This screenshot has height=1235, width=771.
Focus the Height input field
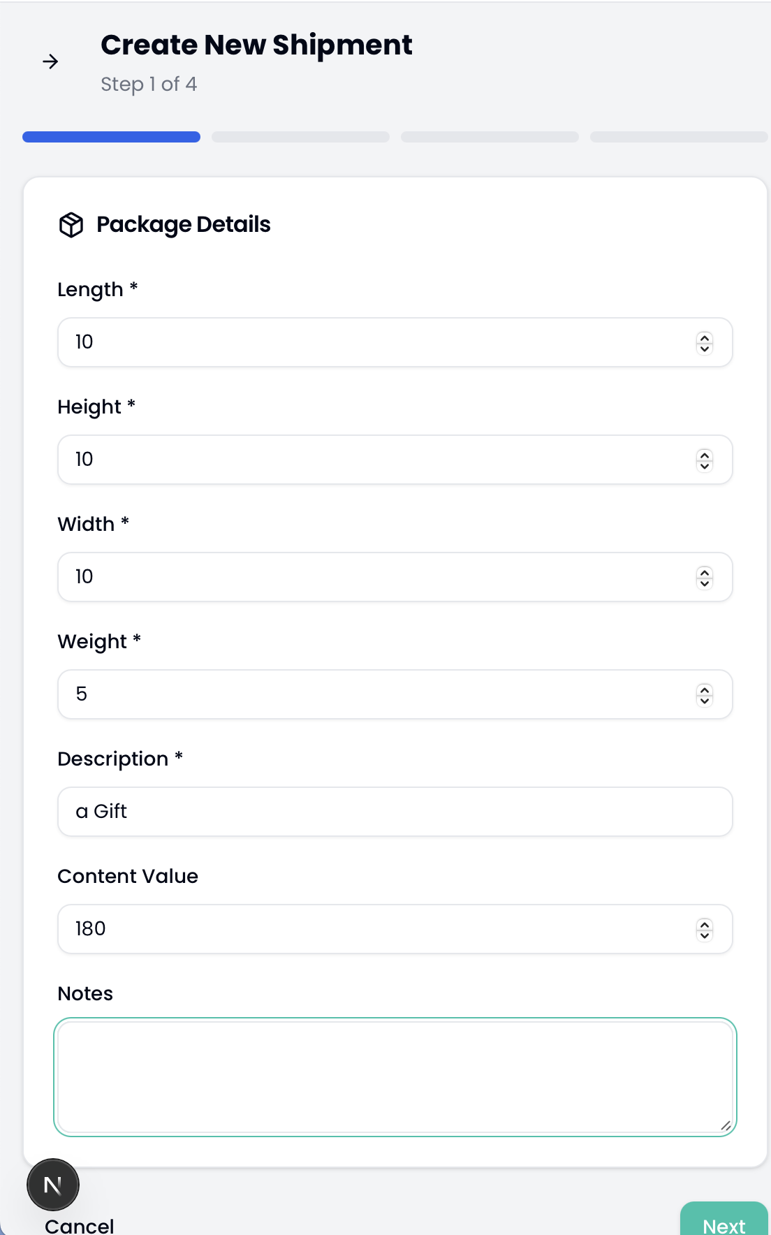pyautogui.click(x=377, y=460)
